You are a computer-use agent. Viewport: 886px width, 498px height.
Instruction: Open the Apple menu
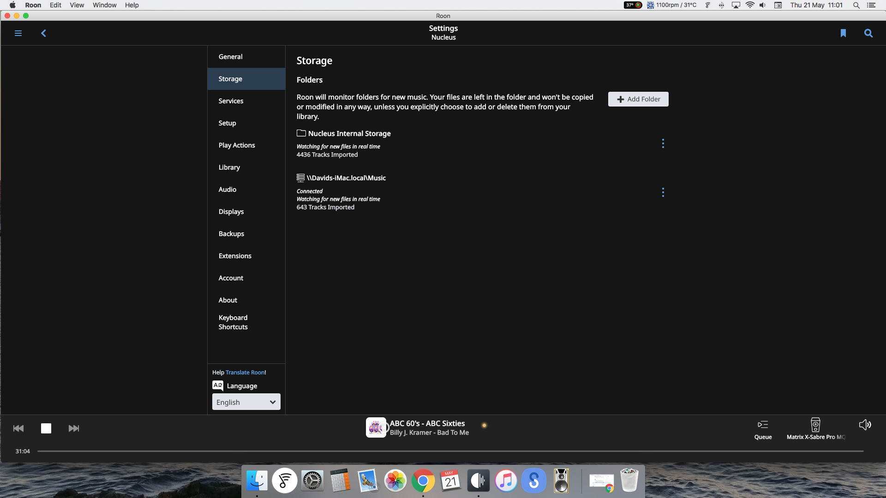(x=12, y=5)
